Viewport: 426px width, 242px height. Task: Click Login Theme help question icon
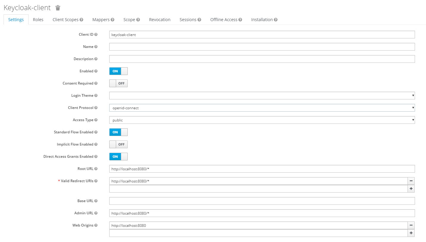tap(96, 96)
